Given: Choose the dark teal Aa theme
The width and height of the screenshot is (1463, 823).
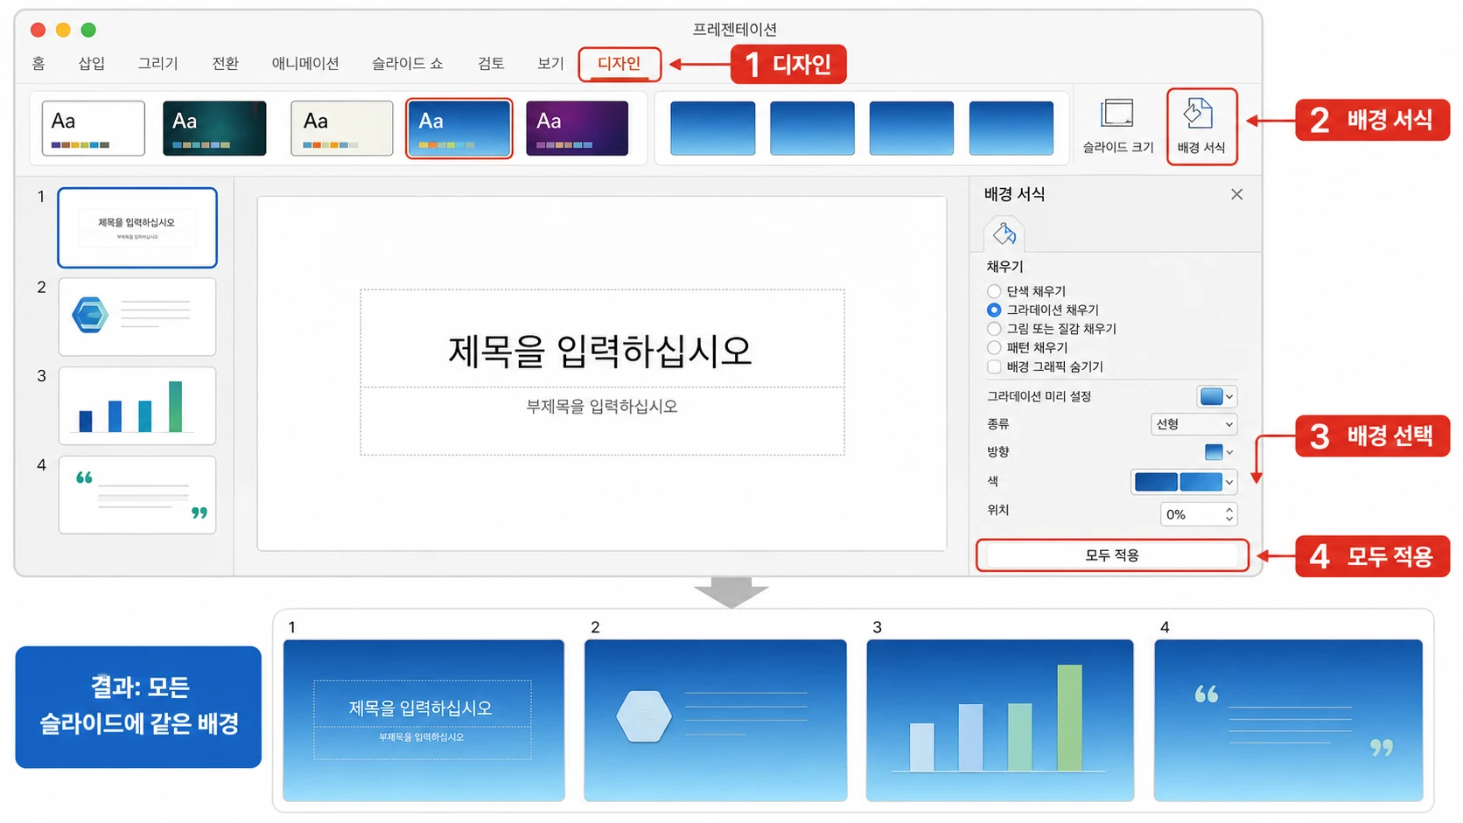Looking at the screenshot, I should tap(214, 128).
